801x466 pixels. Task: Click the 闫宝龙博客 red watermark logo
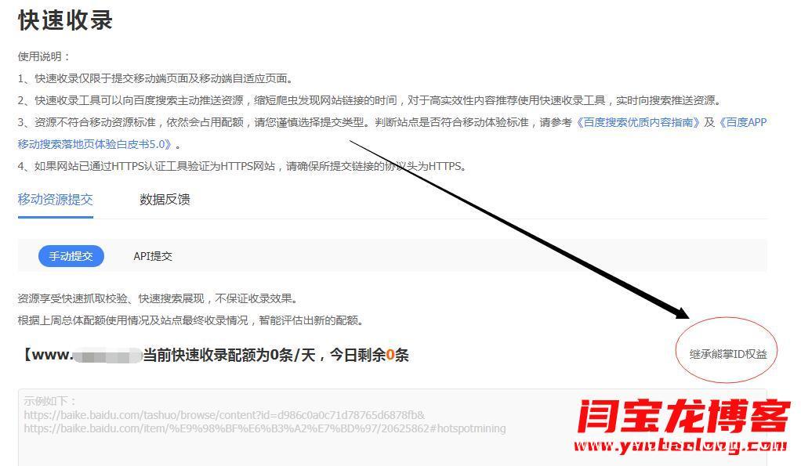click(x=683, y=417)
